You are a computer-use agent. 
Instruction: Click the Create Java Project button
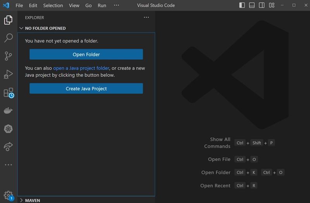pyautogui.click(x=86, y=89)
